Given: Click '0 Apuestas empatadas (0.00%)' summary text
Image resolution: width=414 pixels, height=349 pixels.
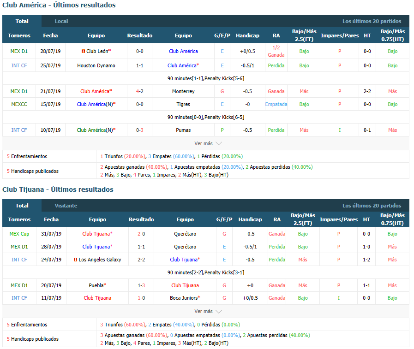Looking at the screenshot, I should pos(205,335).
